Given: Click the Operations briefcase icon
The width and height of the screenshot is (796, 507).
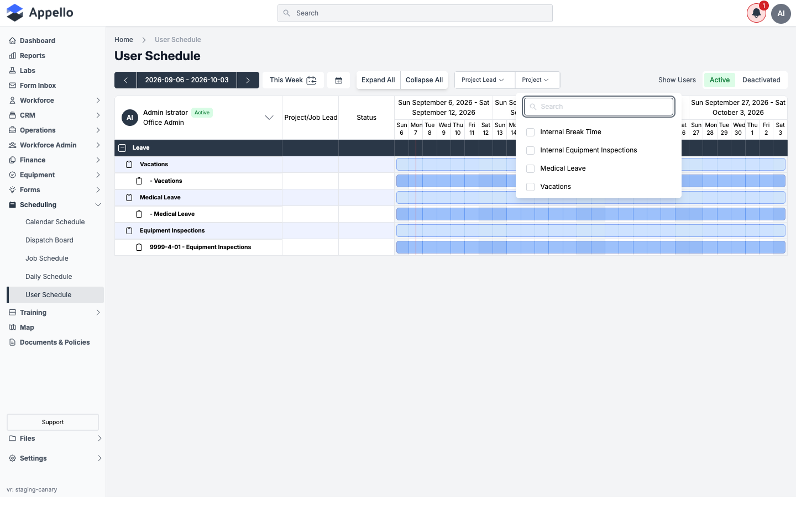Looking at the screenshot, I should coord(12,130).
